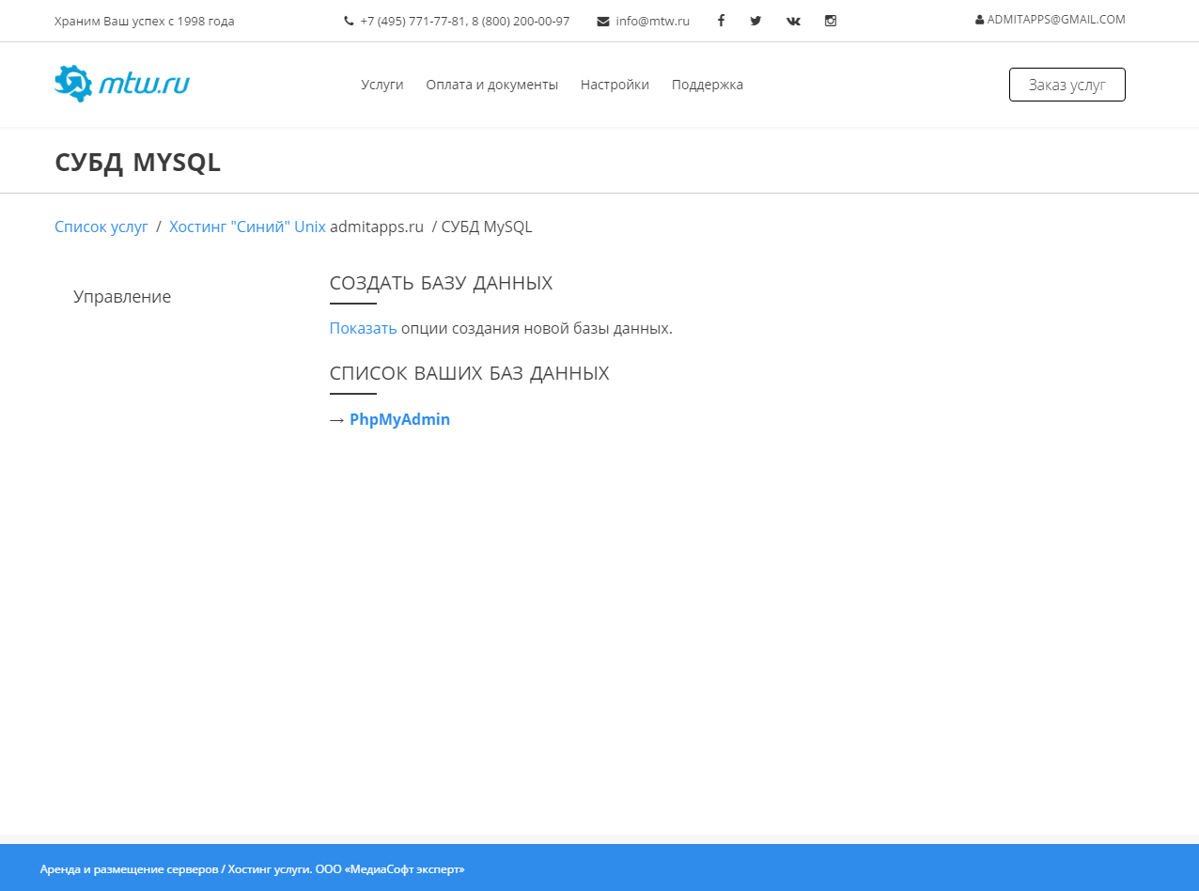
Task: Click the user icon beside ADMITAPPS@GMAIL.COM
Action: (x=980, y=20)
